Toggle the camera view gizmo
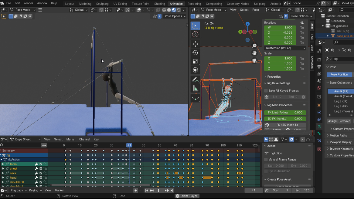Image resolution: width=354 pixels, height=199 pixels. click(x=254, y=61)
